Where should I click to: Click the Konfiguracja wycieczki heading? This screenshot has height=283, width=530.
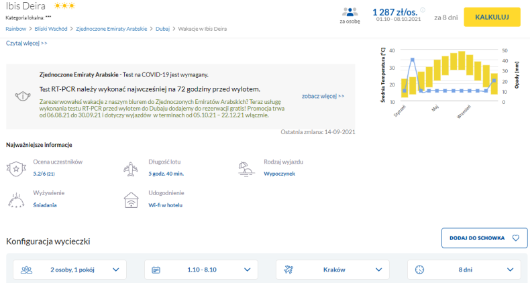48,241
